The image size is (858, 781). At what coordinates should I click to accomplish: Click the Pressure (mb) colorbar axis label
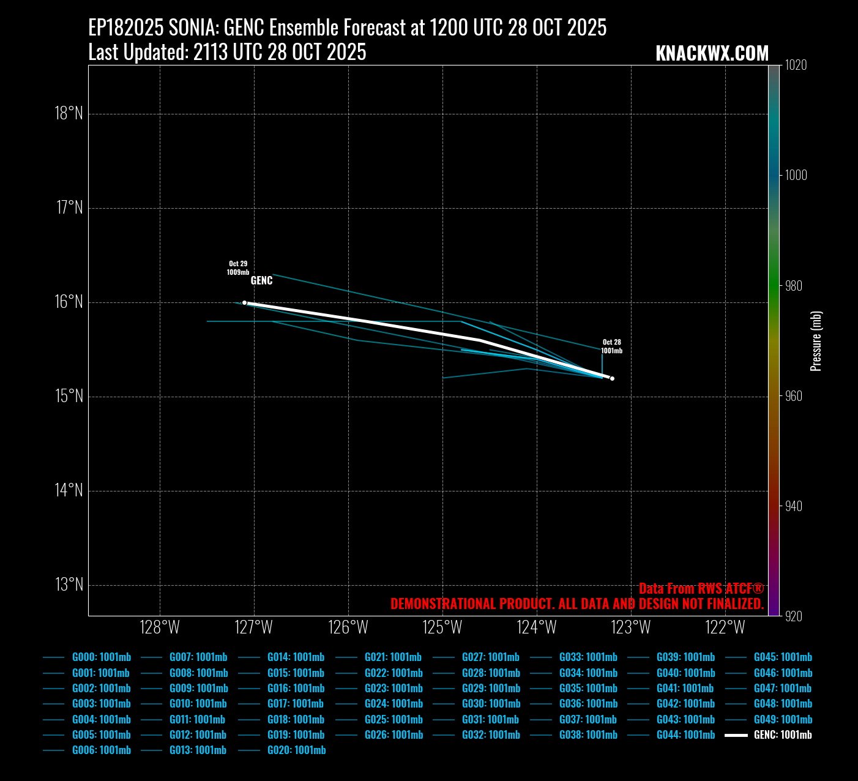click(x=816, y=341)
